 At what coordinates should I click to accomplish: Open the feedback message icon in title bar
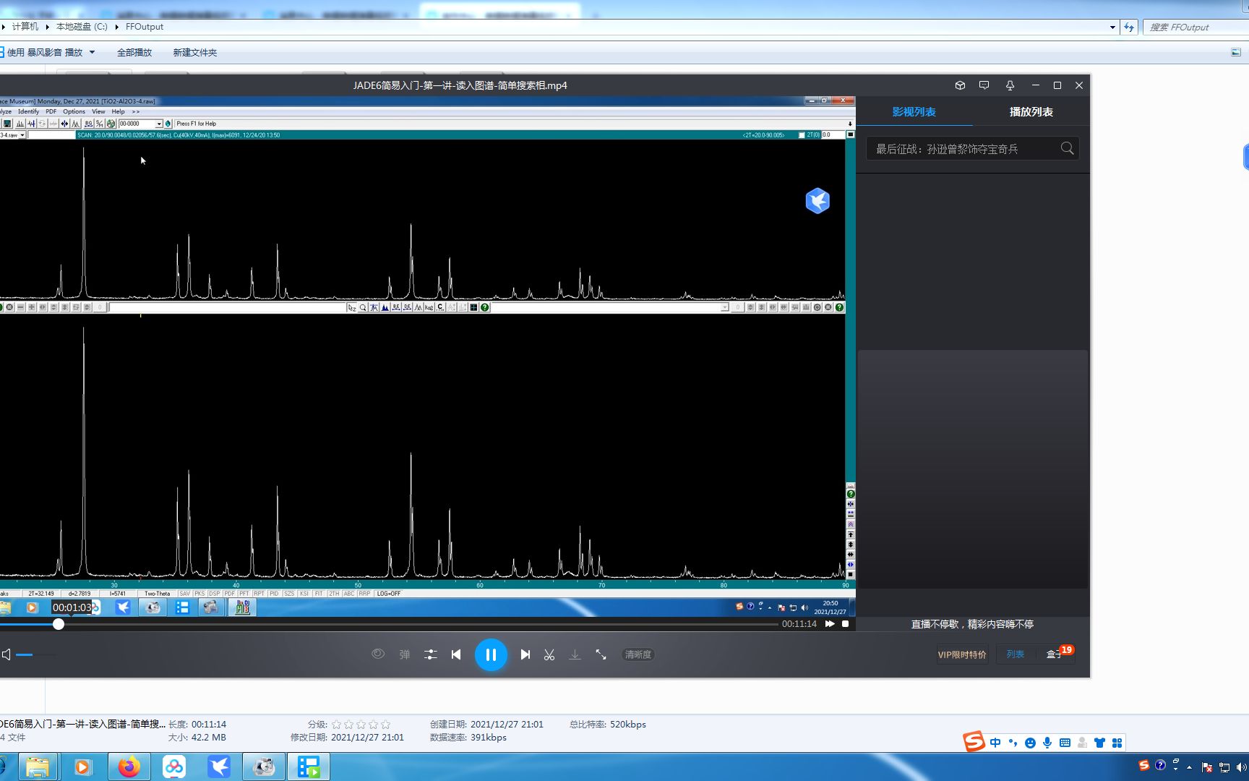tap(984, 85)
